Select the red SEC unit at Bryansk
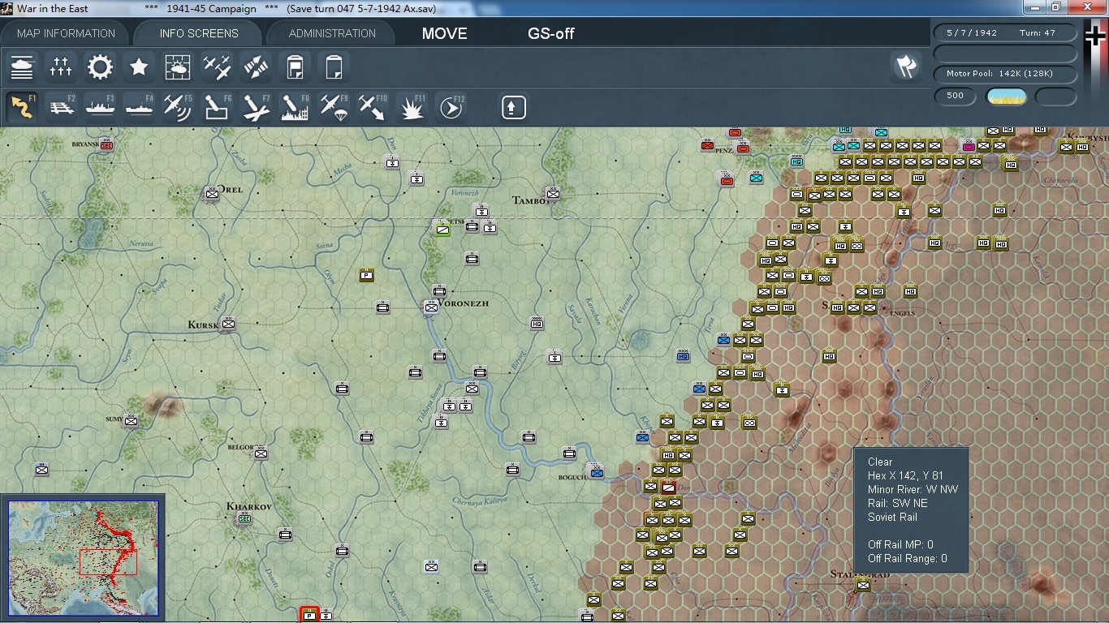Screen dimensions: 1109x623 click(106, 145)
